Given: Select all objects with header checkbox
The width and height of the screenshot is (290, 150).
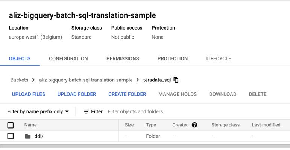Looking at the screenshot, I should pos(11,125).
